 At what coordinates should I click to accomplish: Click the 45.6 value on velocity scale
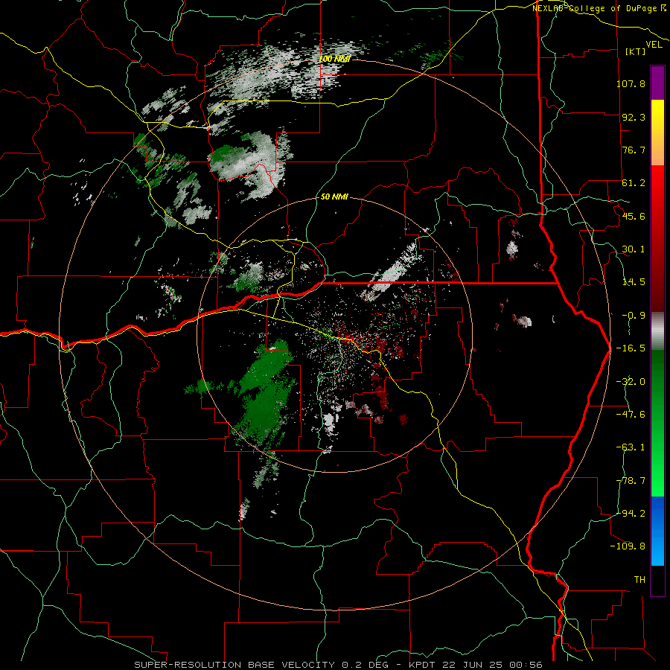634,216
